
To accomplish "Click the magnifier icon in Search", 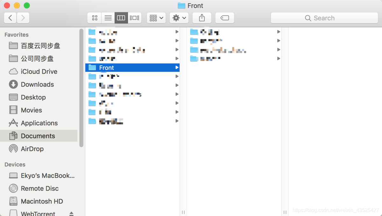I will 308,18.
